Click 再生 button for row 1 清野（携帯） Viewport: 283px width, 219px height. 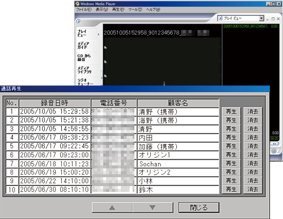click(x=231, y=112)
